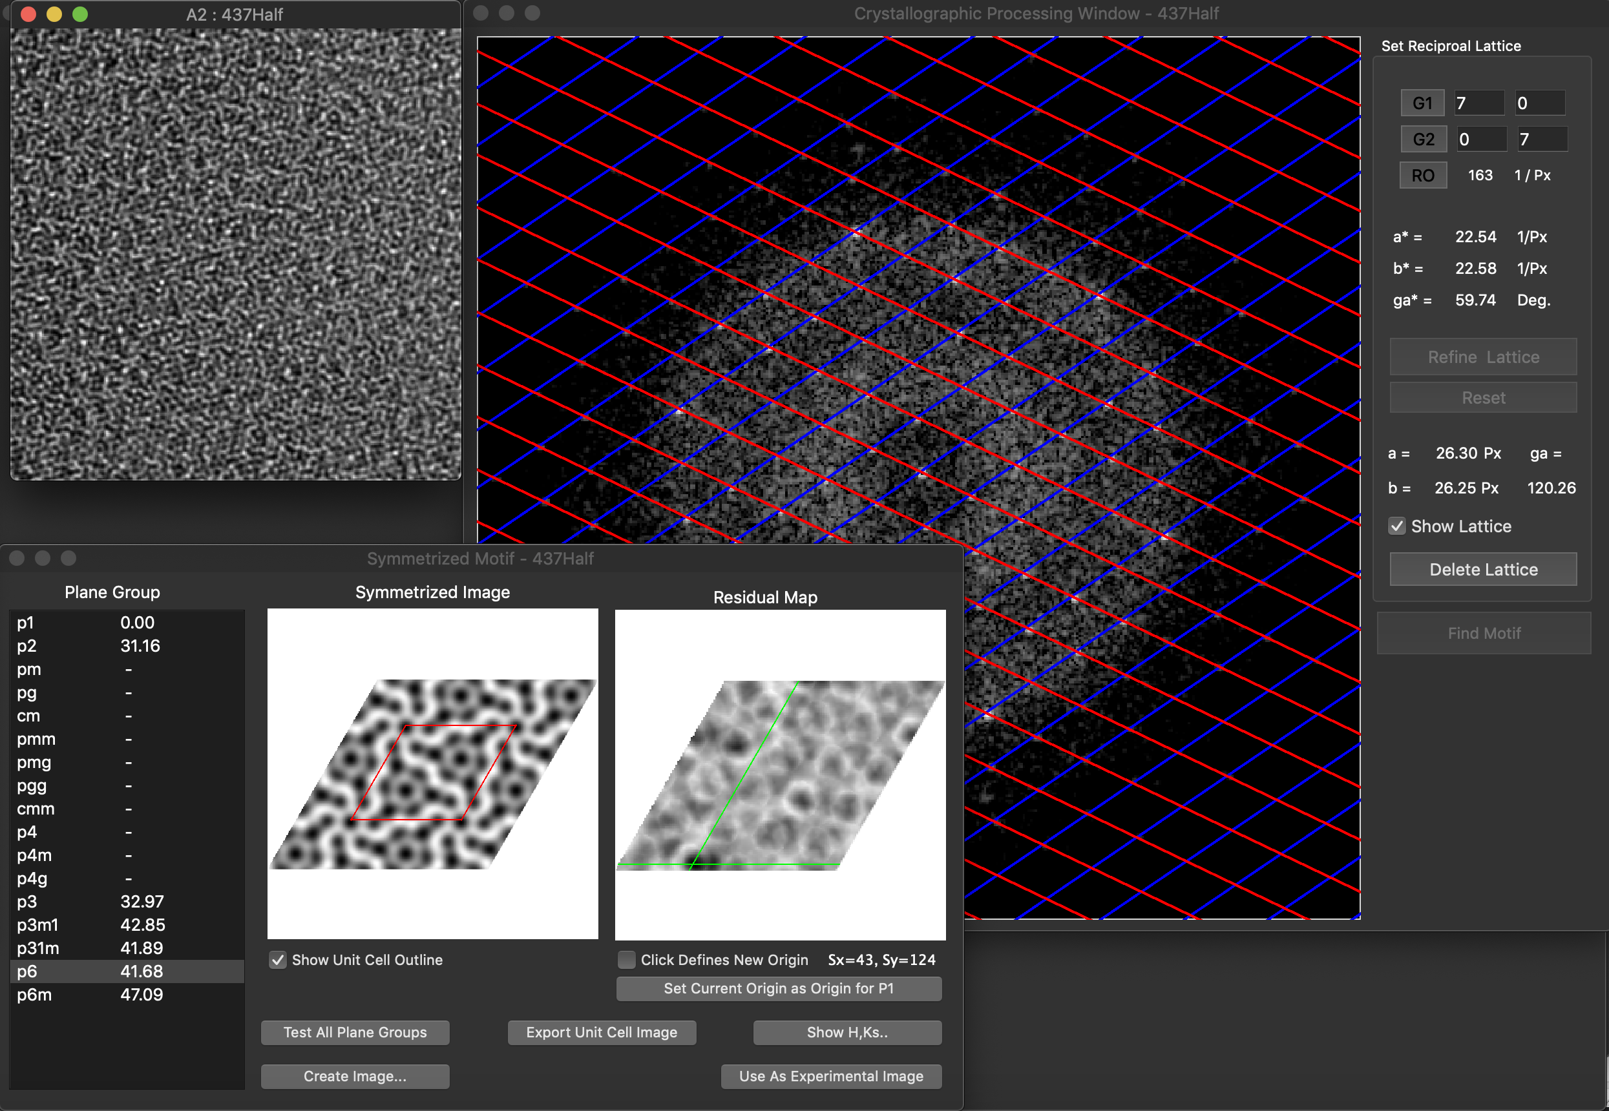Click the G2 button
1609x1111 pixels.
tap(1423, 140)
